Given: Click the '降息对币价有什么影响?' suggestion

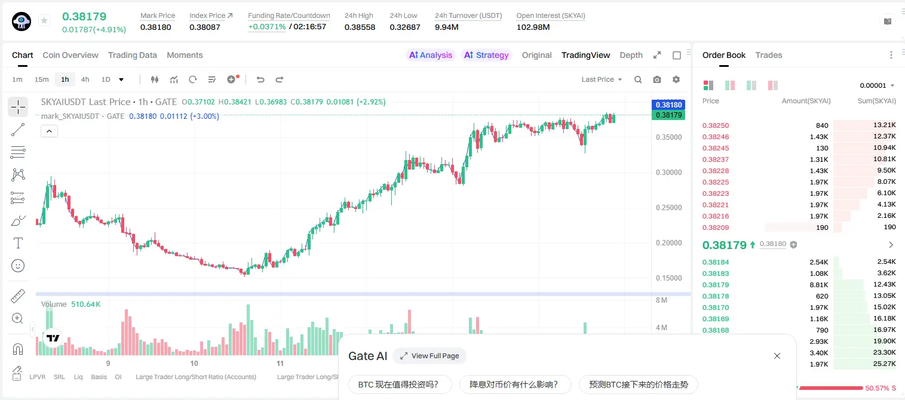Looking at the screenshot, I should click(516, 384).
